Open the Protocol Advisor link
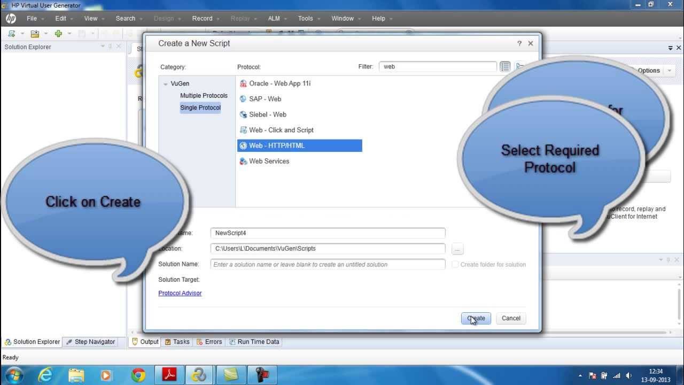The width and height of the screenshot is (684, 385). [180, 293]
